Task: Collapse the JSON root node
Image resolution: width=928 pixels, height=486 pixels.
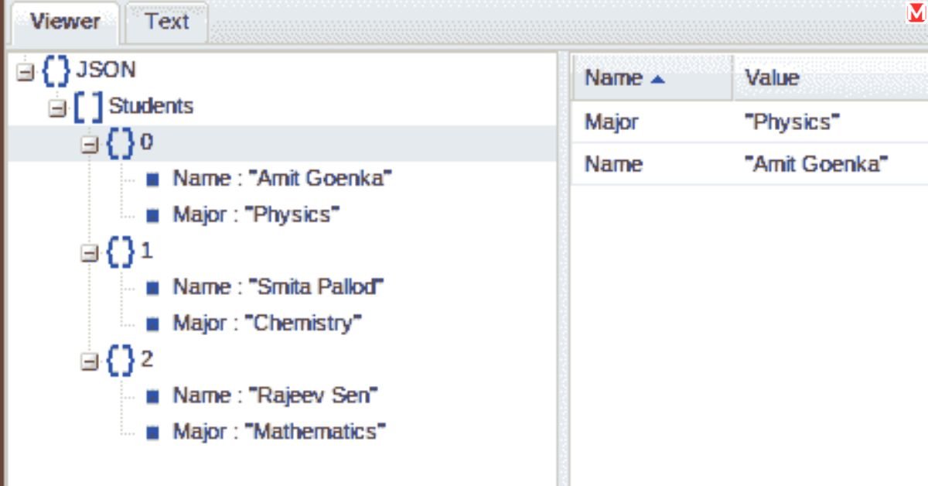Action: pyautogui.click(x=26, y=71)
